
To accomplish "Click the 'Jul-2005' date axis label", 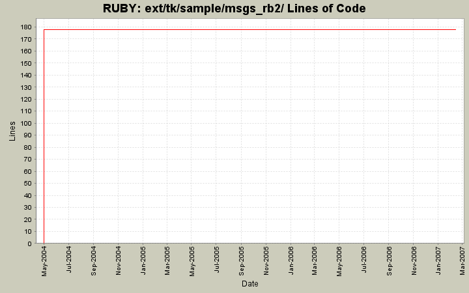I will click(216, 259).
